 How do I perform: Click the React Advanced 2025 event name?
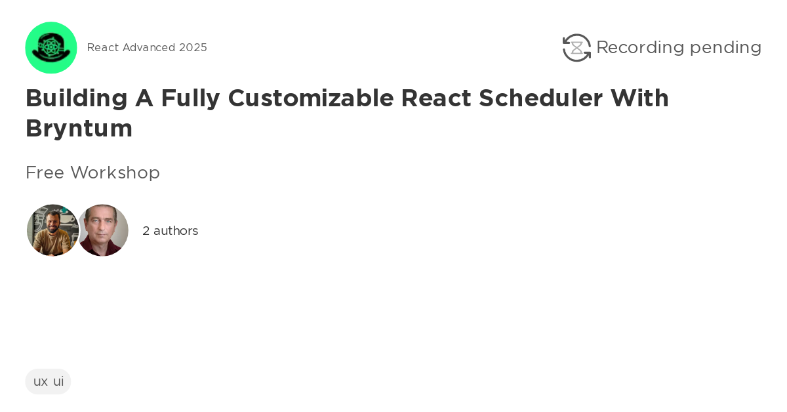point(147,47)
